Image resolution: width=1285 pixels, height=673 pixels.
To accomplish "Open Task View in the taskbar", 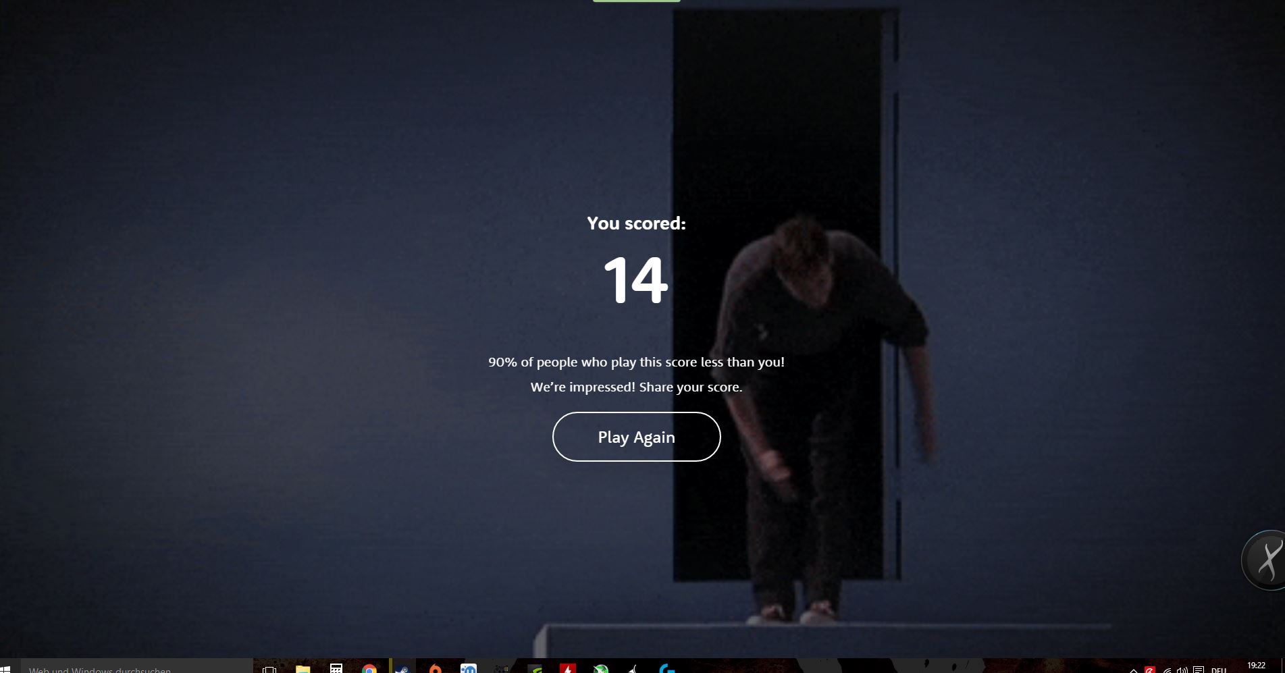I will click(x=269, y=669).
